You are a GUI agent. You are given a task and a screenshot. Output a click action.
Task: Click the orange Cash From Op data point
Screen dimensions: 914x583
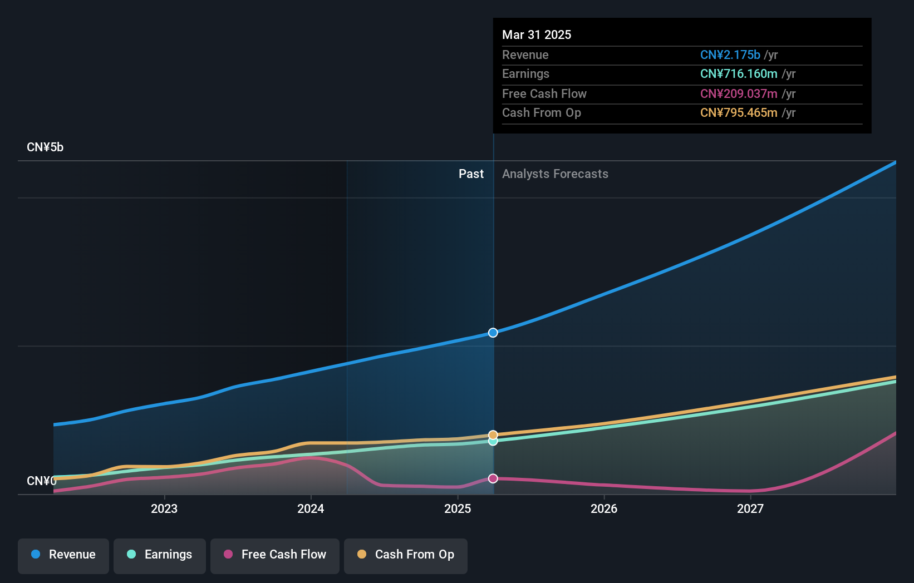tap(493, 435)
